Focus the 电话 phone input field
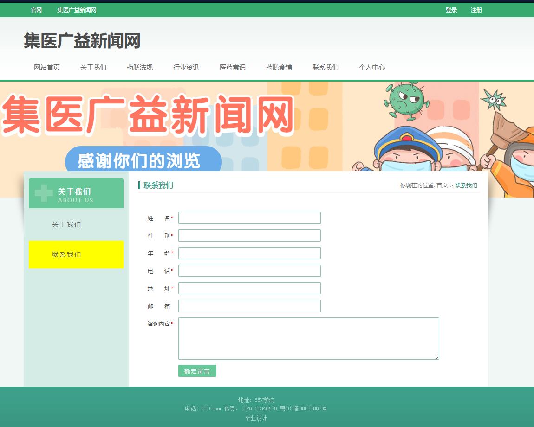The width and height of the screenshot is (534, 427). click(249, 270)
